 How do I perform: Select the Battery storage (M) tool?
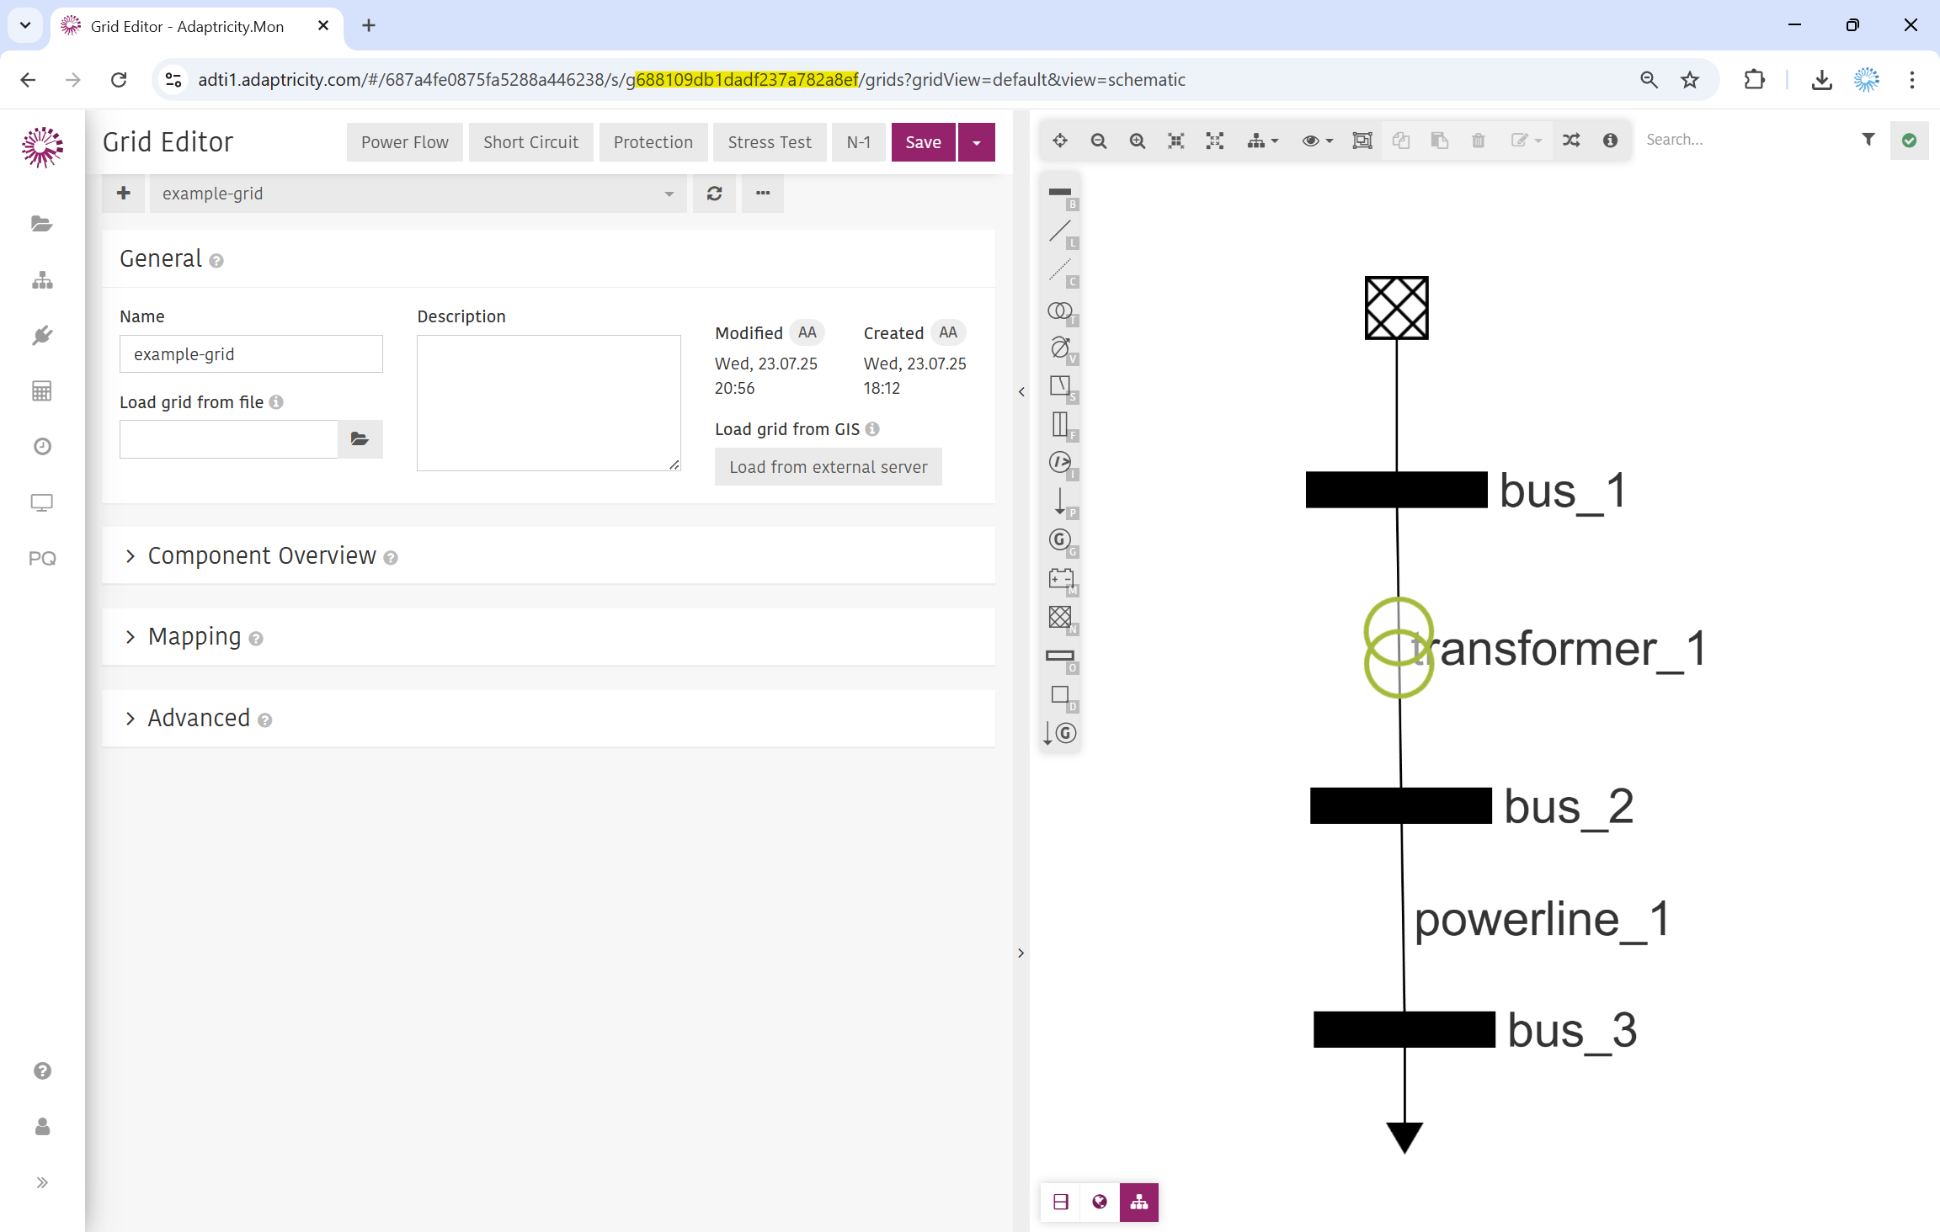(x=1061, y=579)
